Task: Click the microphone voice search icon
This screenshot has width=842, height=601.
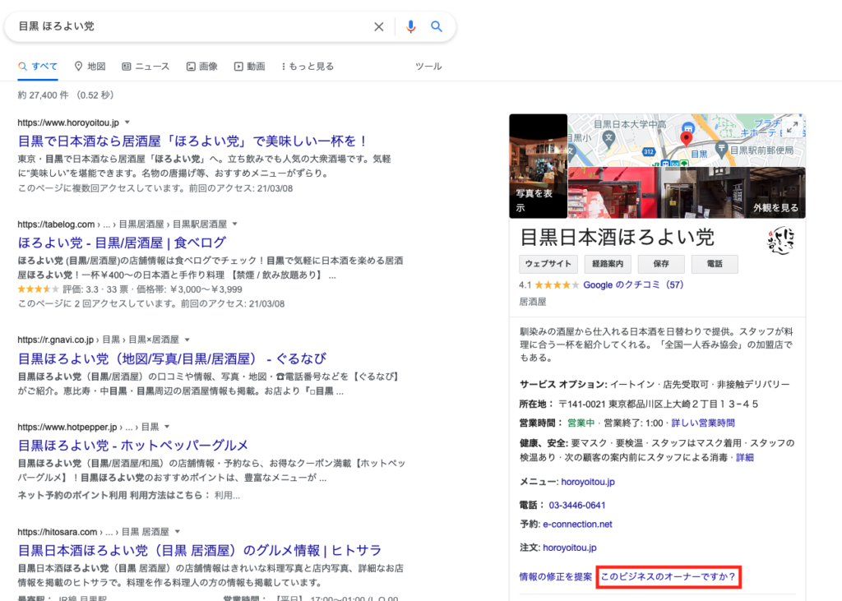Action: click(411, 26)
